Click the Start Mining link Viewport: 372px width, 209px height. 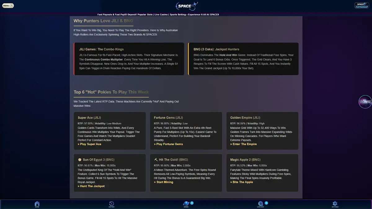(164, 182)
